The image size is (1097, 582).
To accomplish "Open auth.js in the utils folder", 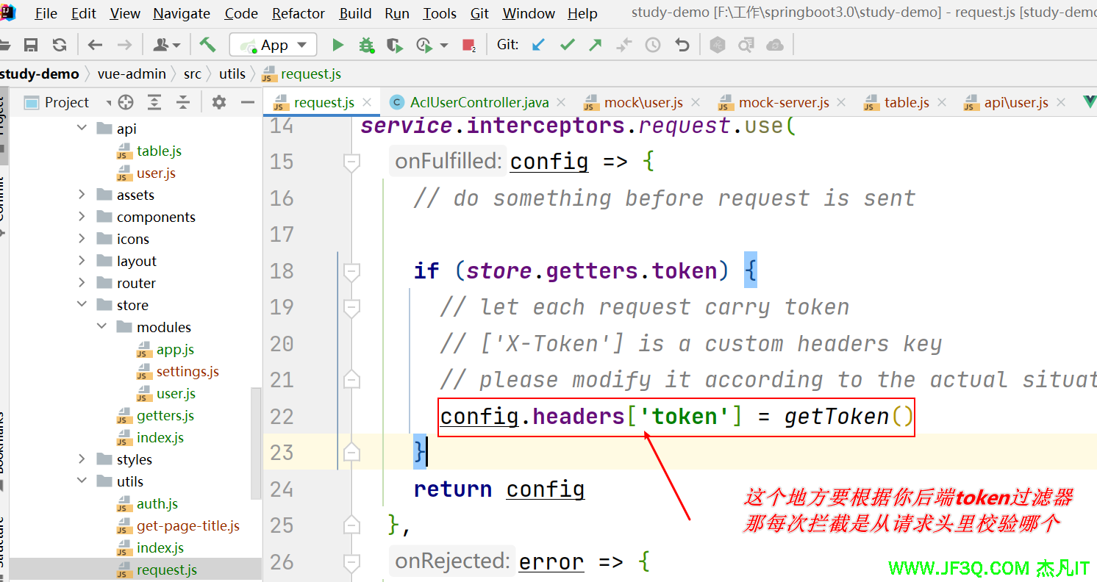I will tap(157, 503).
